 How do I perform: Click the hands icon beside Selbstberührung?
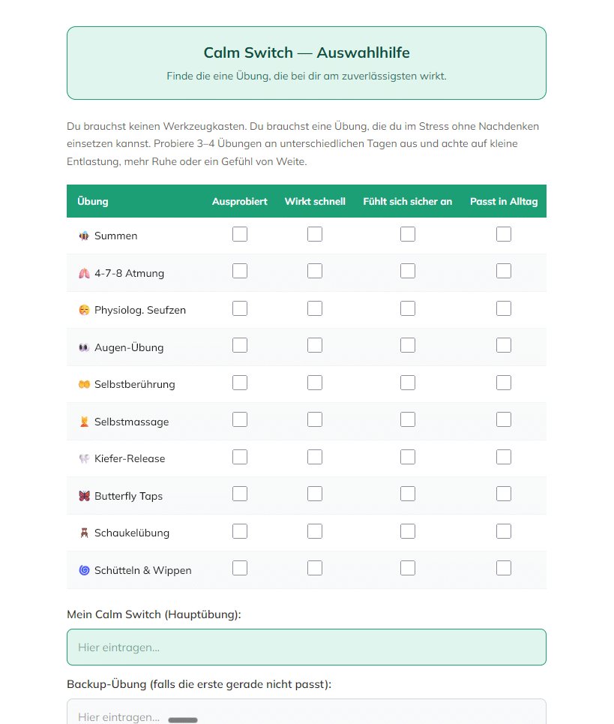(84, 384)
